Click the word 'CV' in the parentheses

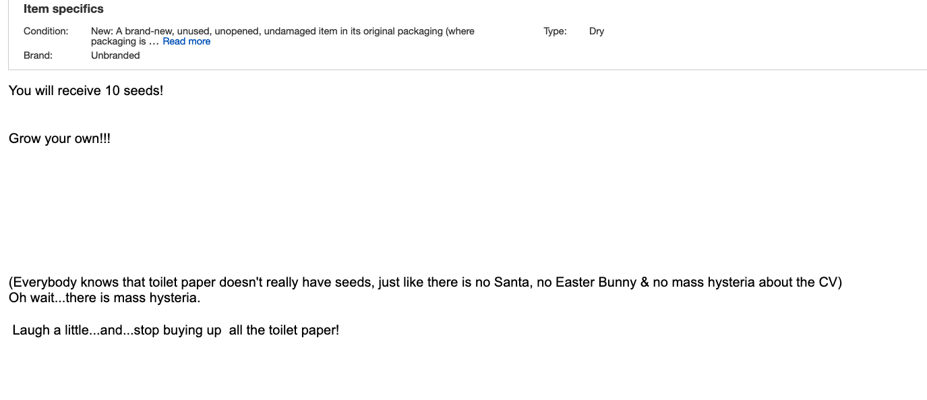tap(828, 282)
